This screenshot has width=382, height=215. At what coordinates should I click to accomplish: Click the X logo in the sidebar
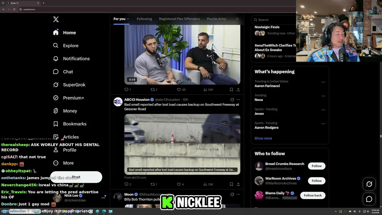click(56, 19)
